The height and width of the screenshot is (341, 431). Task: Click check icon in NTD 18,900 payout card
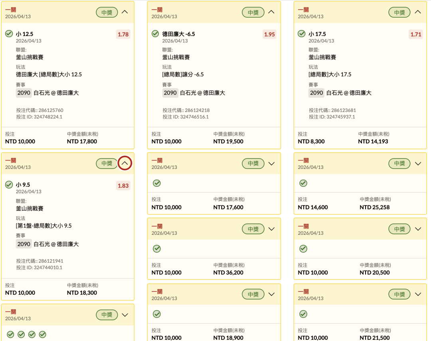coord(157,314)
